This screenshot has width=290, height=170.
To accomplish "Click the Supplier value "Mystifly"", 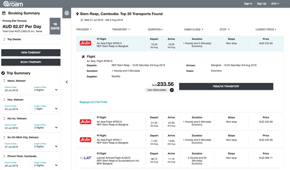I will click(116, 76).
